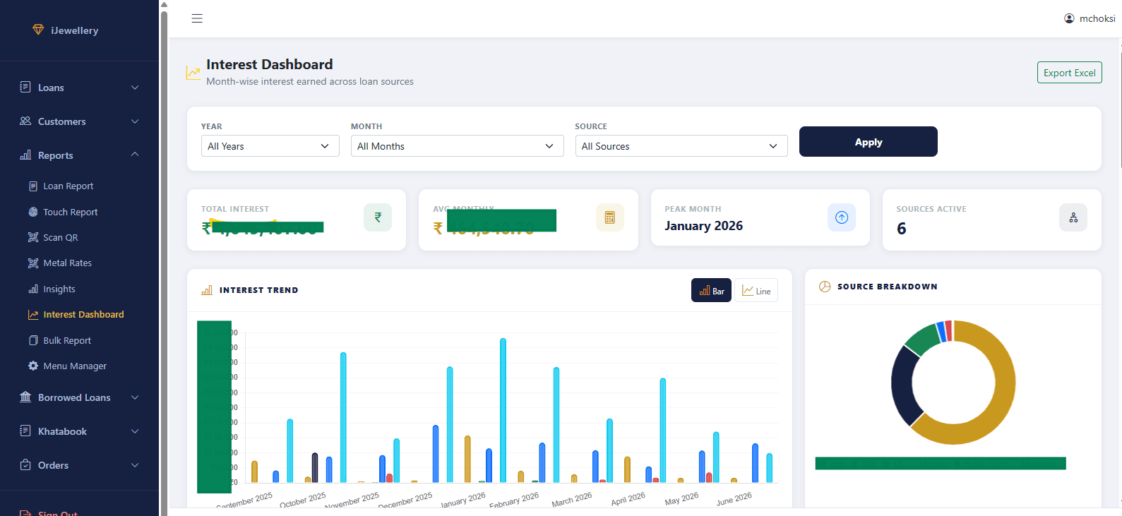The width and height of the screenshot is (1122, 516).
Task: Click the Sources Active value 6
Action: [902, 229]
